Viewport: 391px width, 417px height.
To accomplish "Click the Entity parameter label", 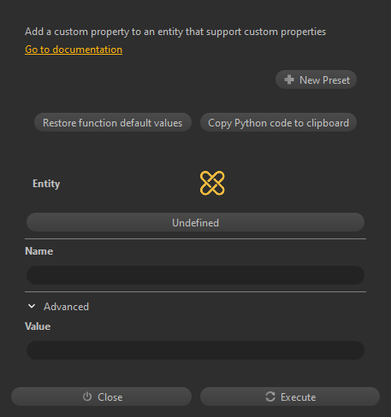I will 46,184.
